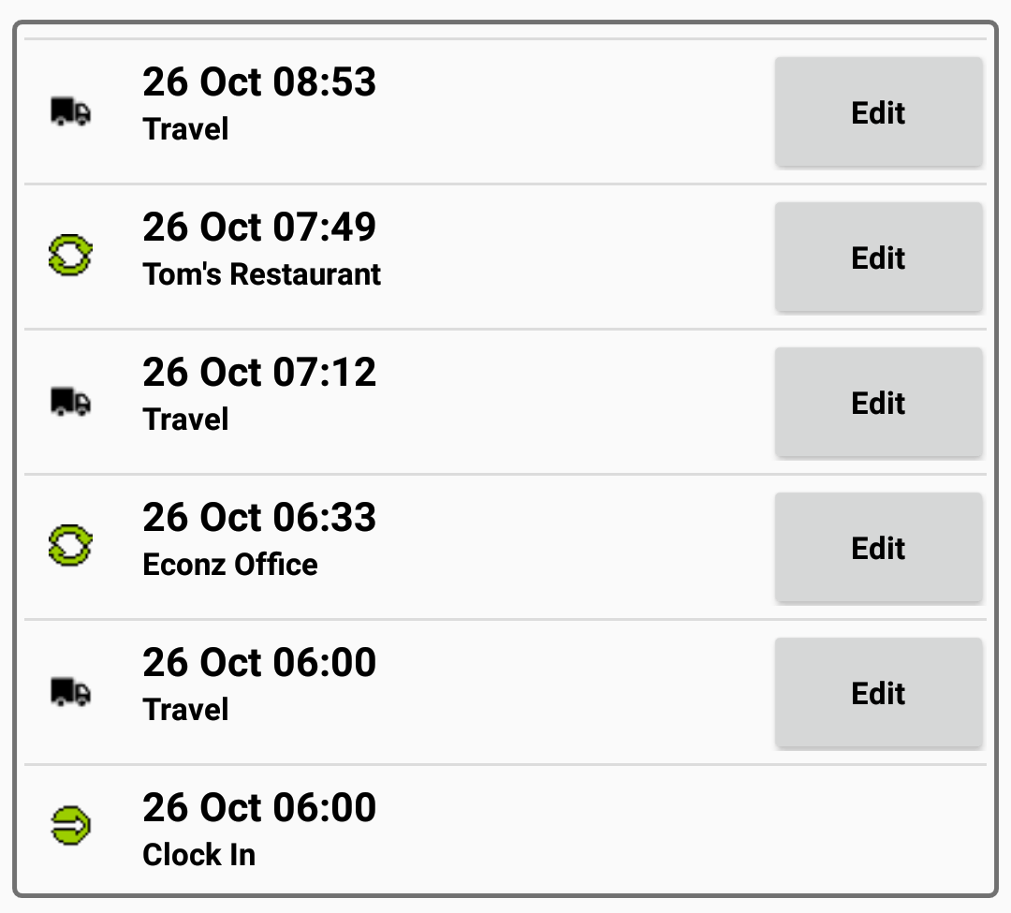
Task: Edit the Tom's Restaurant entry
Action: pyautogui.click(x=878, y=258)
